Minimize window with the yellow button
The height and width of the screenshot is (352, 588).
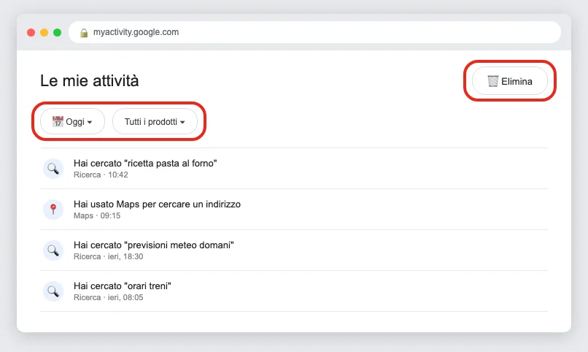45,33
